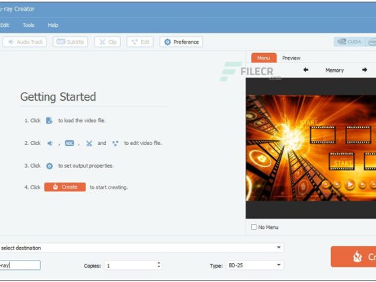Image resolution: width=376 pixels, height=282 pixels.
Task: Click the play button in menu preview
Action: click(x=350, y=185)
